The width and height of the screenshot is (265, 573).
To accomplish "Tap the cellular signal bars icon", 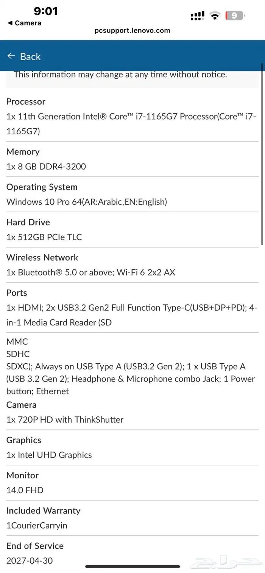I will (197, 16).
